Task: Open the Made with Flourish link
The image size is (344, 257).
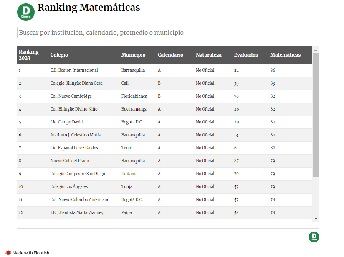Action: [30, 253]
